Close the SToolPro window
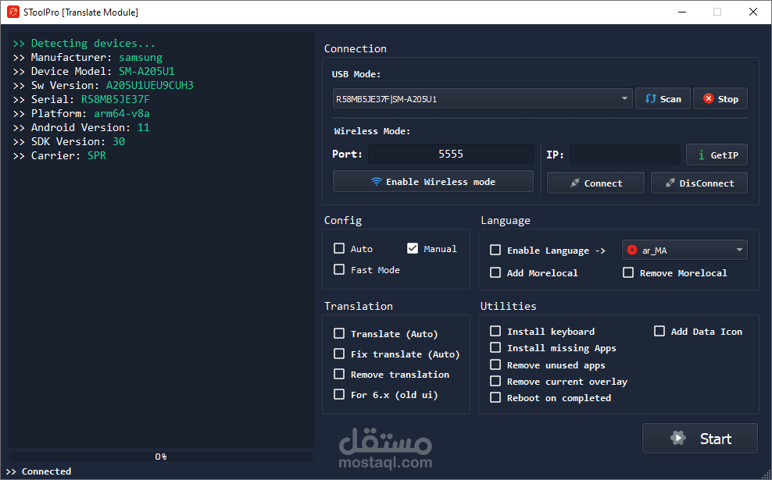This screenshot has height=480, width=772. pyautogui.click(x=753, y=12)
